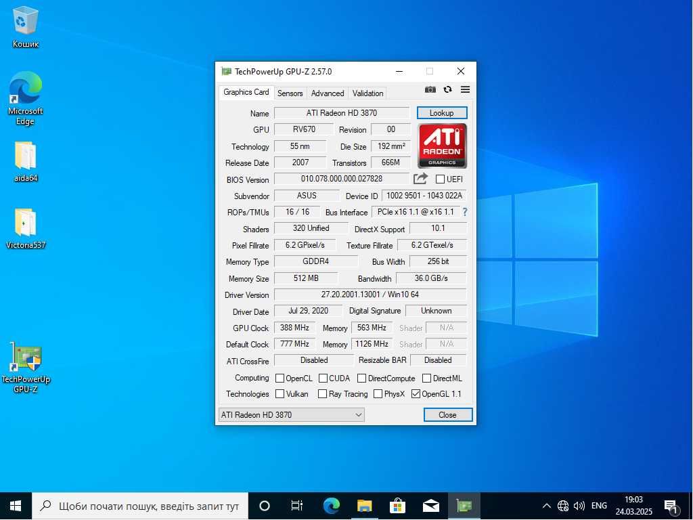
Task: Click the Close button in GPU-Z
Action: (x=448, y=415)
